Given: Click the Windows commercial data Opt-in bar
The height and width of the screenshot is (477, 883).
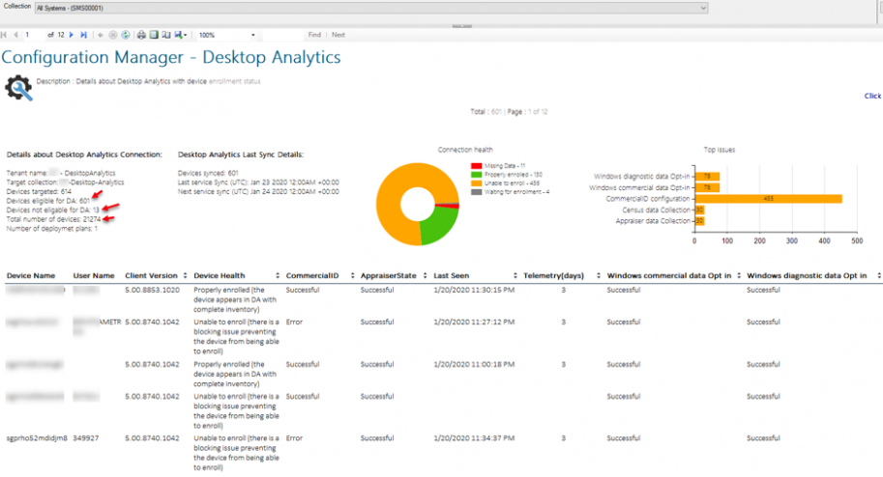Looking at the screenshot, I should pyautogui.click(x=707, y=187).
